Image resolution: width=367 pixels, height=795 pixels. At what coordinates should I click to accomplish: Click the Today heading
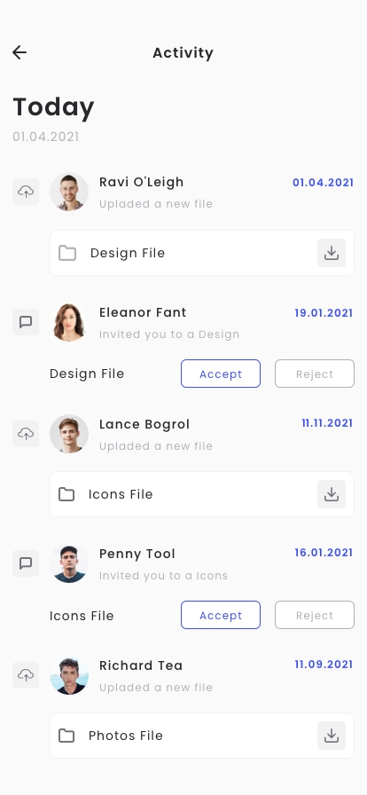(x=53, y=107)
